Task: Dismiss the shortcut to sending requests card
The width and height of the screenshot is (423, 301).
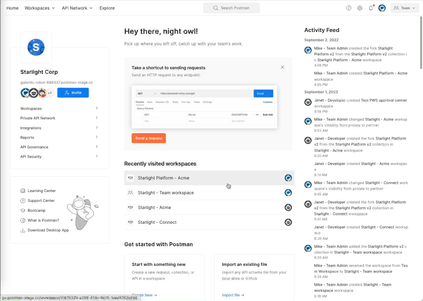Action: click(282, 67)
